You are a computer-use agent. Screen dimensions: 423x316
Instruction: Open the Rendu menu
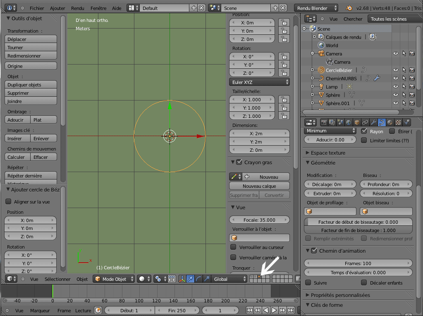(78, 8)
